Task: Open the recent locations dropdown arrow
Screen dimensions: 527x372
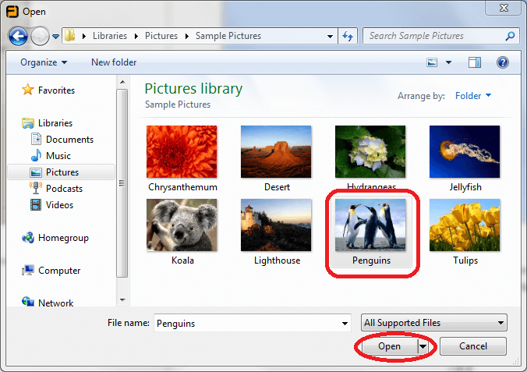Action: pyautogui.click(x=56, y=36)
